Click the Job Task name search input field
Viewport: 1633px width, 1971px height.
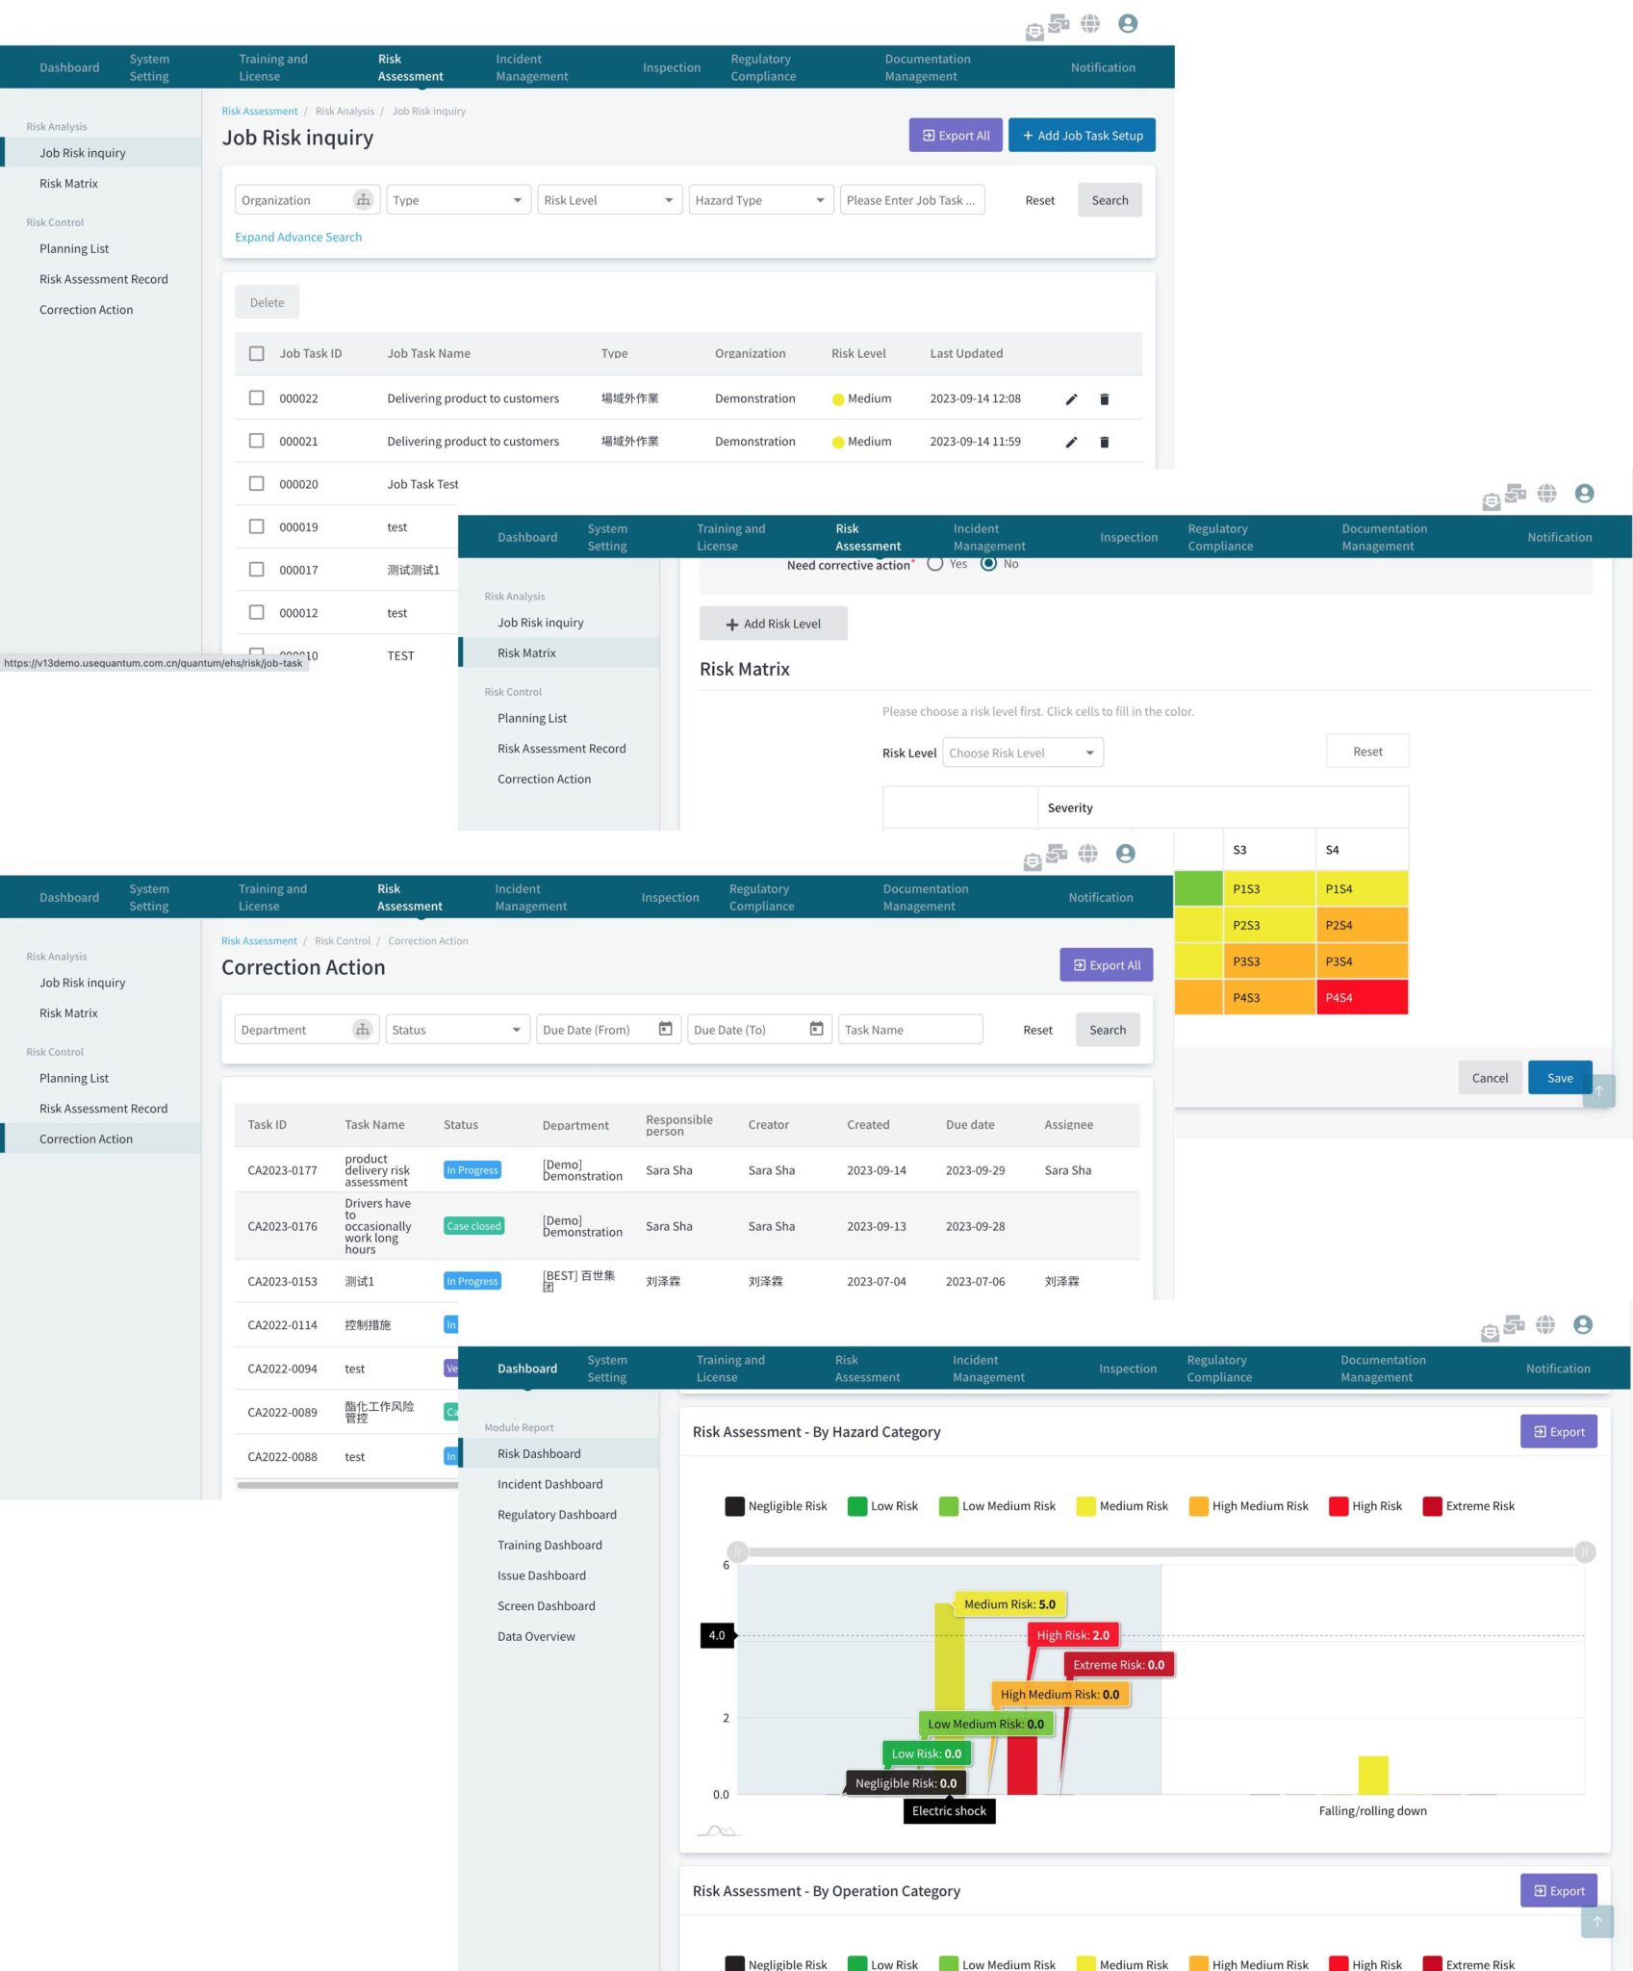910,199
